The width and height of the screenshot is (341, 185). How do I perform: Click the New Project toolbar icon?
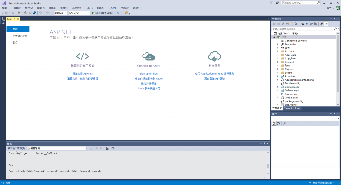19,13
